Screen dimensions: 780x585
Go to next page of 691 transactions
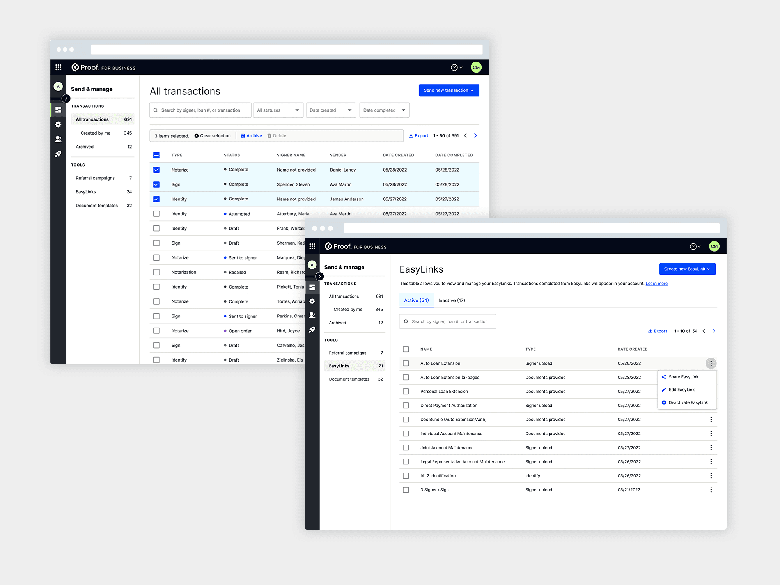475,136
